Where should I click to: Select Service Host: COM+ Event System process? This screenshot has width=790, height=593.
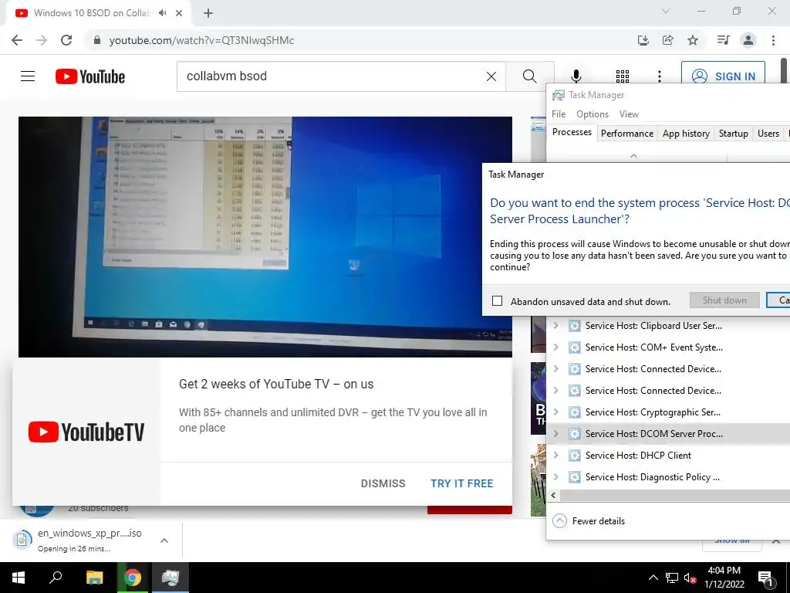654,347
